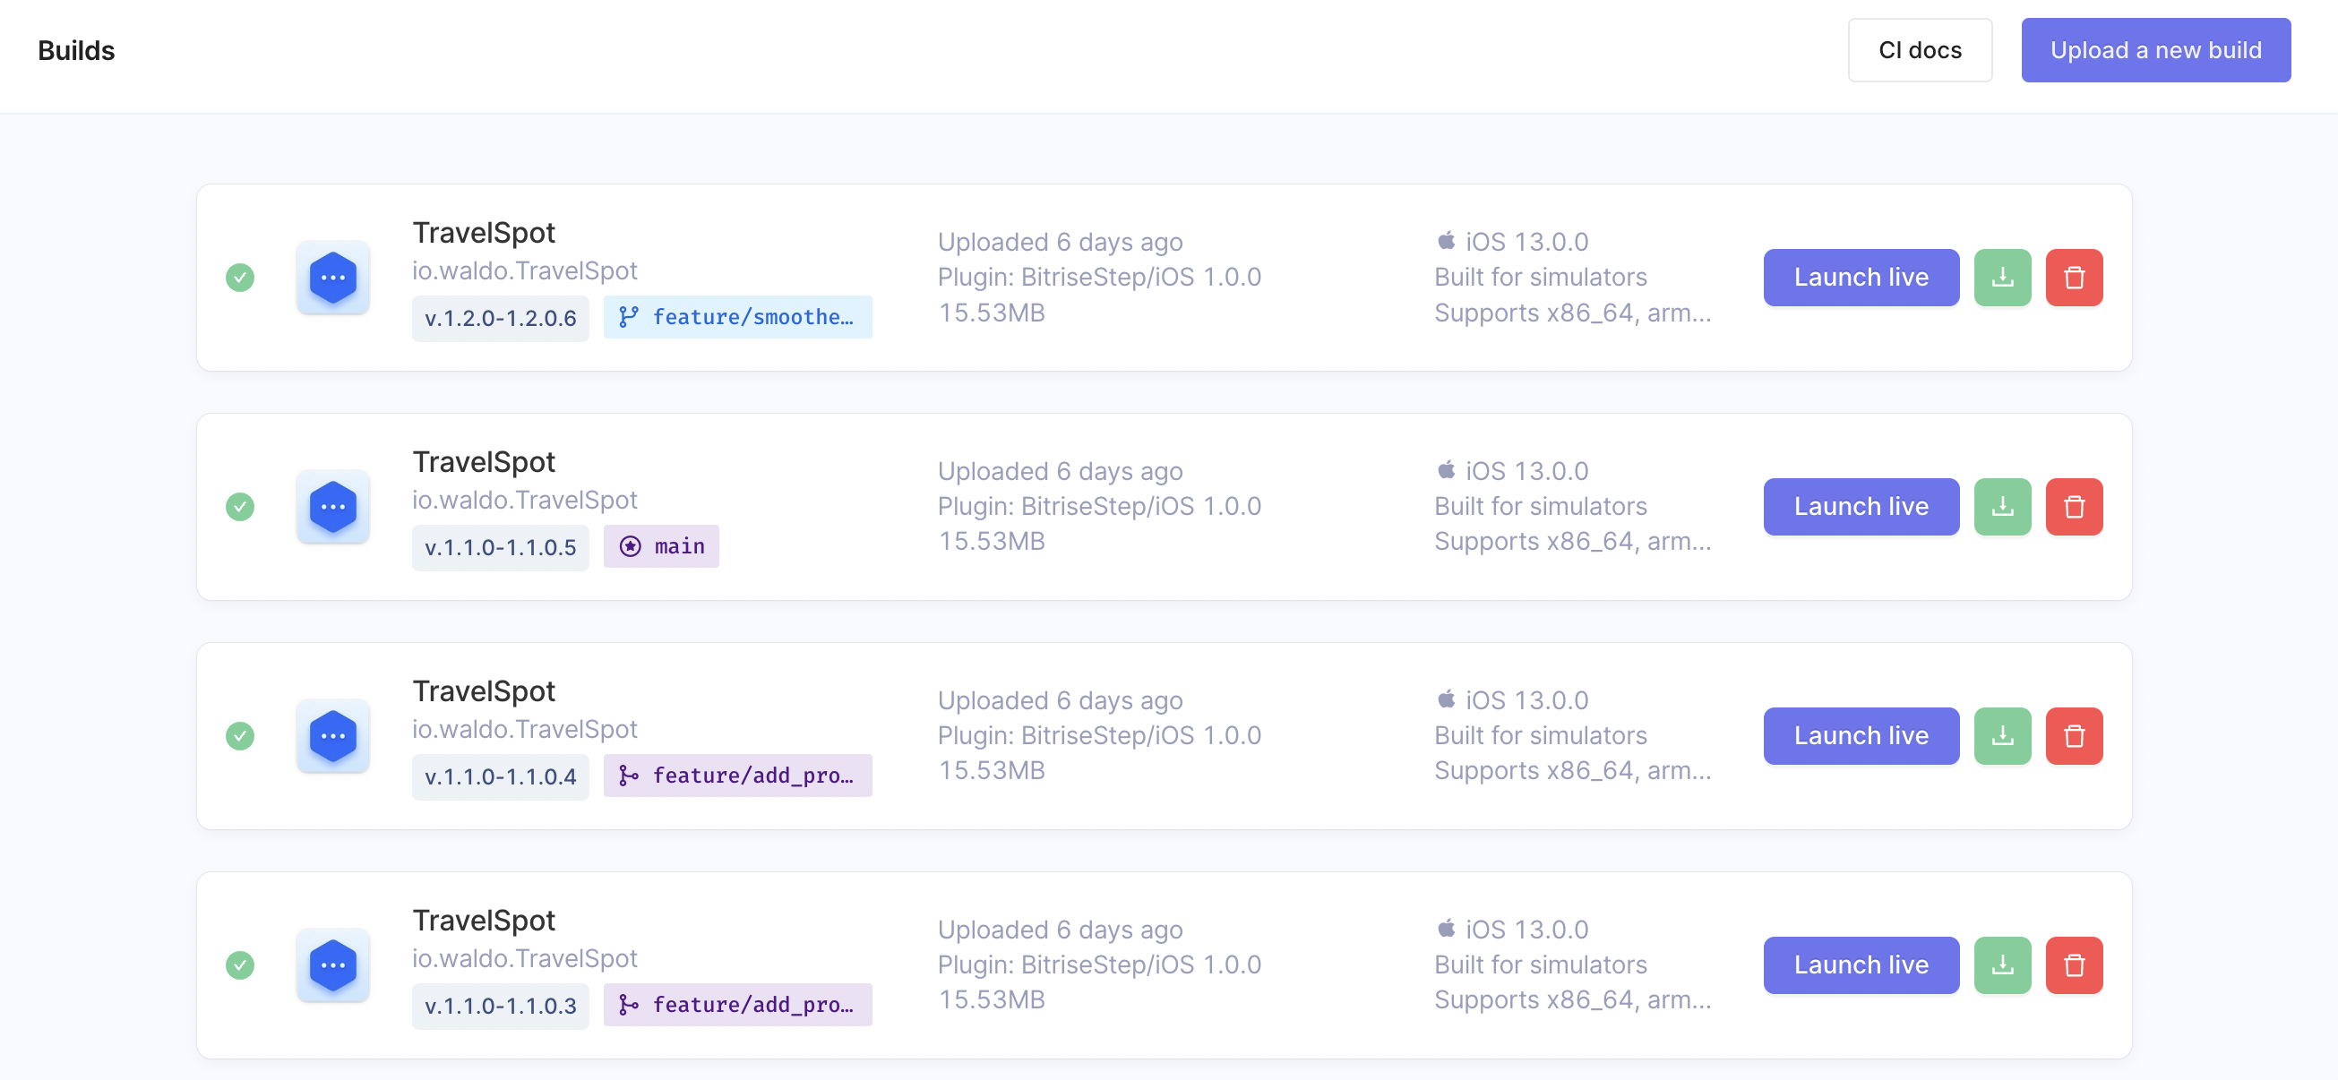
Task: Launch live for the main branch build
Action: pyautogui.click(x=1860, y=507)
